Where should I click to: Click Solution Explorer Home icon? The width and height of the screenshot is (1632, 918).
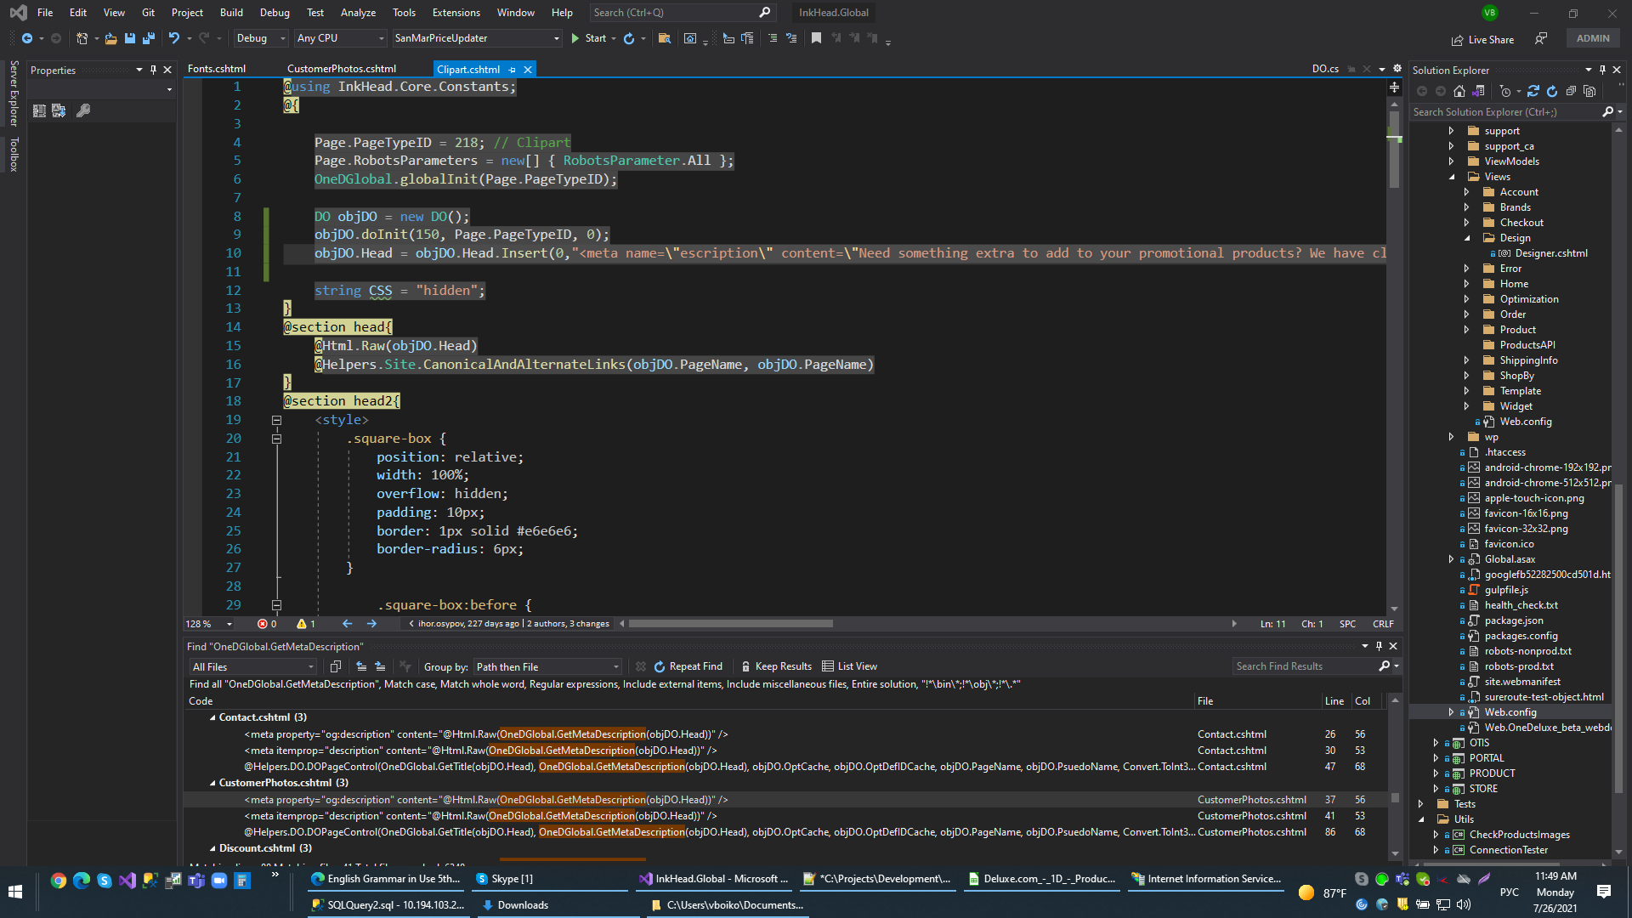pyautogui.click(x=1459, y=91)
